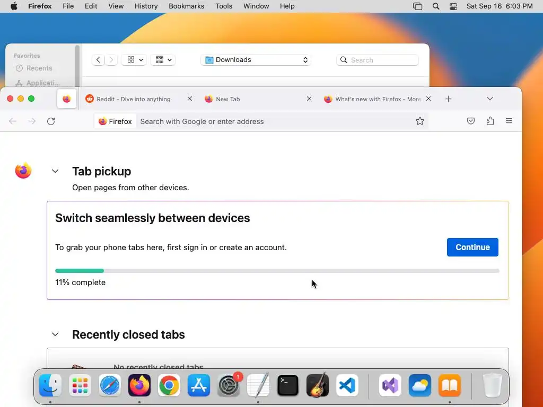The width and height of the screenshot is (543, 407).
Task: Open the Window menu
Action: coord(256,6)
